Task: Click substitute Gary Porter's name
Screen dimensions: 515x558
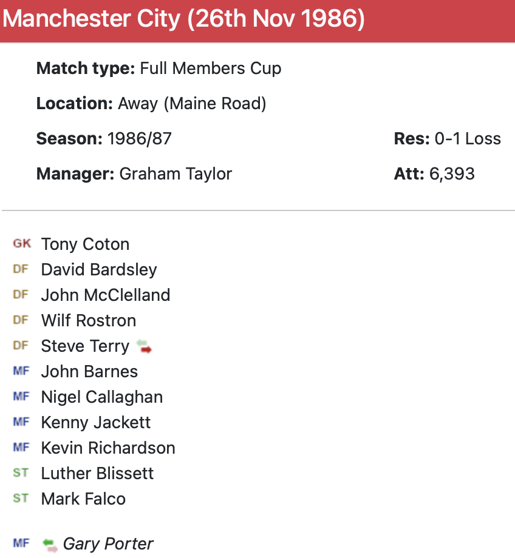Action: (x=108, y=544)
